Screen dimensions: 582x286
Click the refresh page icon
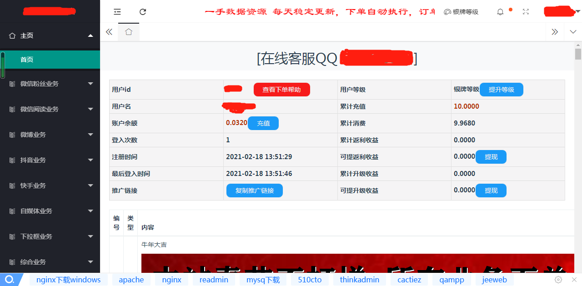pos(143,12)
